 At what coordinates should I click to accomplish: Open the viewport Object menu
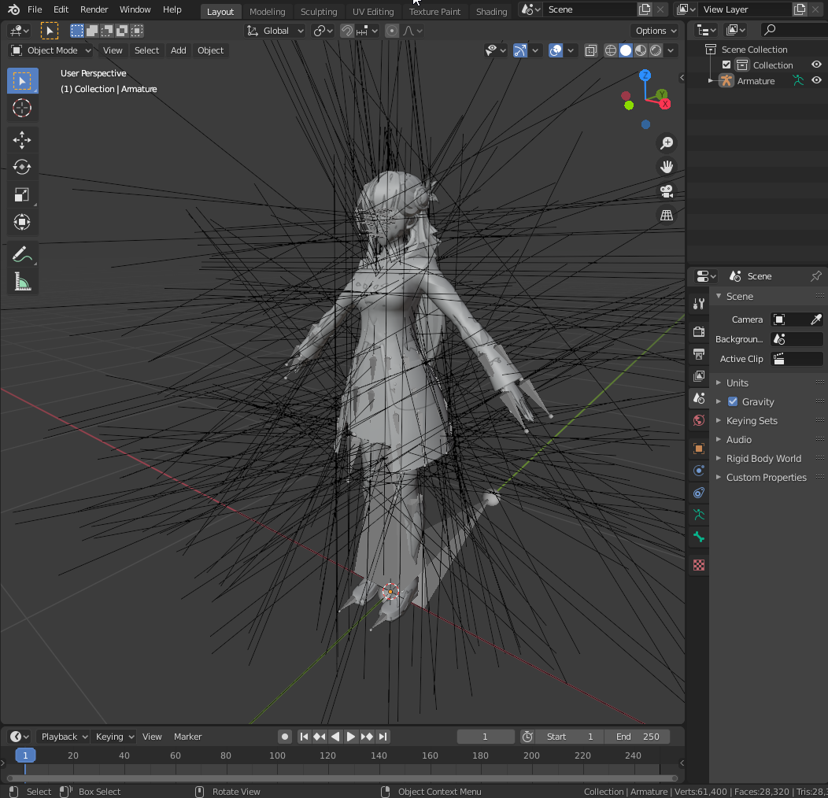210,50
